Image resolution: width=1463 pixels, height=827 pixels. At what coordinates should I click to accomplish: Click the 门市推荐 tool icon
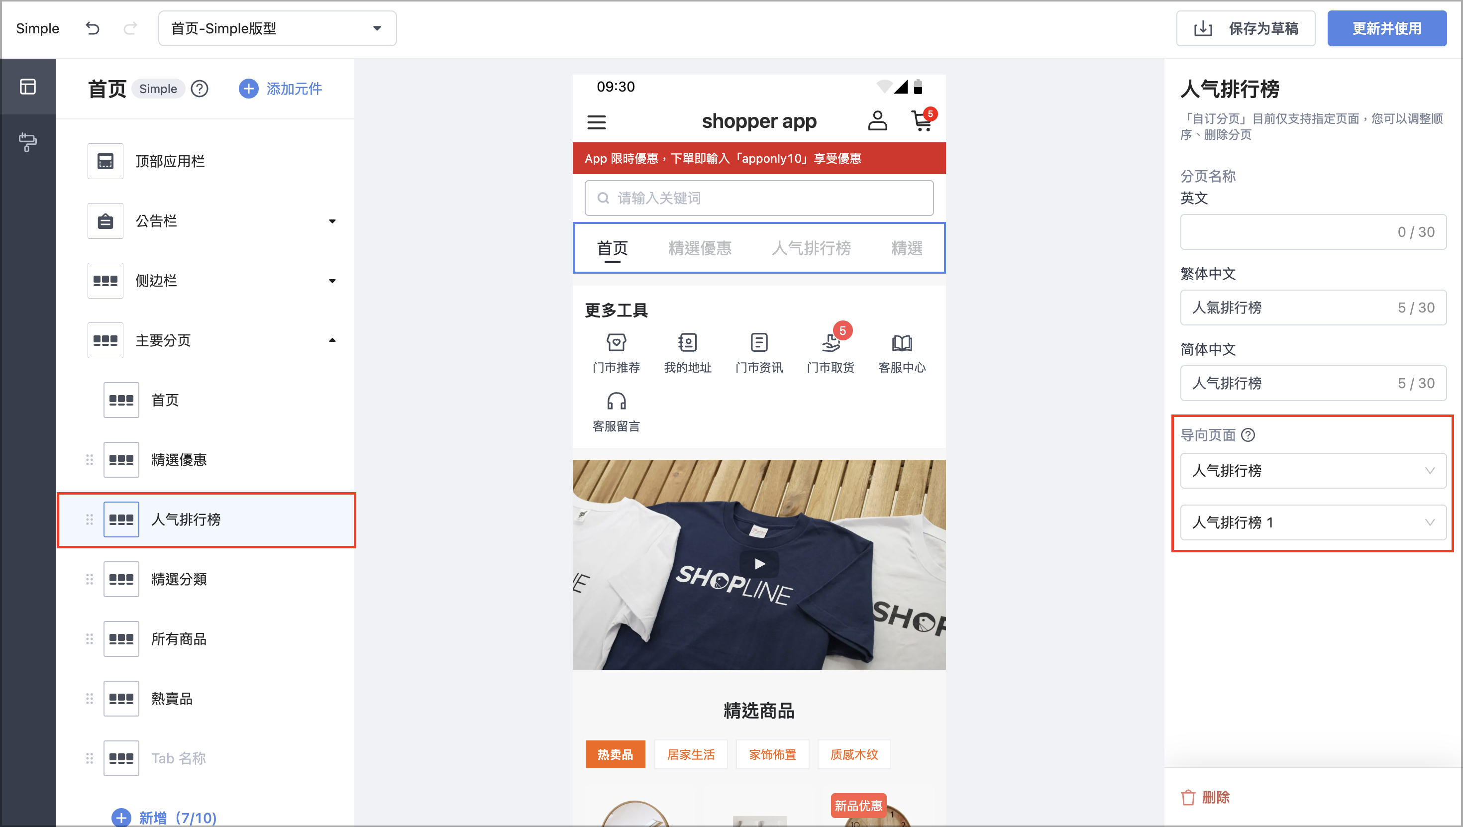click(x=616, y=342)
